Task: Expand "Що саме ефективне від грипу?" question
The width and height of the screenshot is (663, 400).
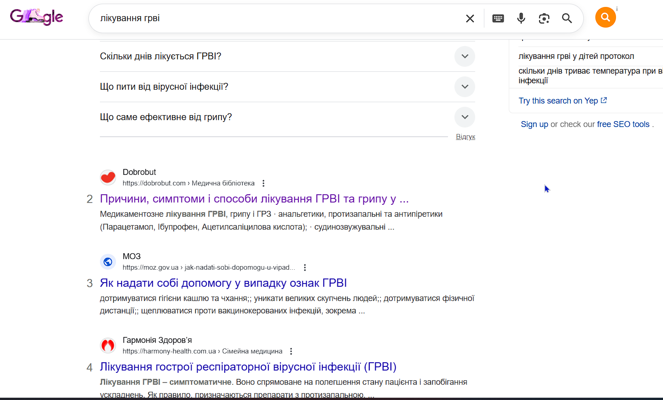Action: [x=465, y=117]
